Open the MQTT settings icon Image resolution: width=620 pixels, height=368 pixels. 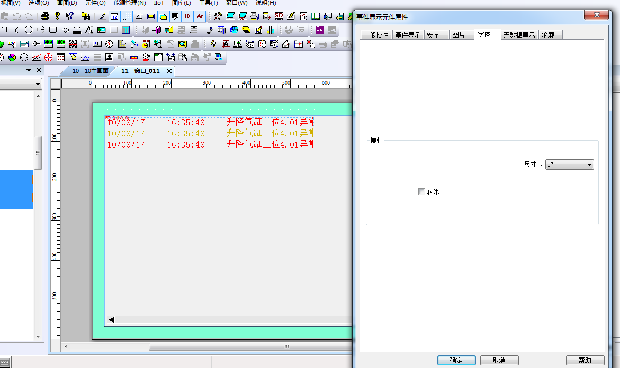point(319,30)
